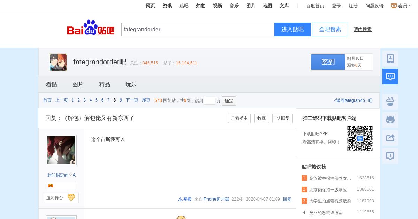Open hot topic 炎亚纶怒骂谭德塞
This screenshot has height=219, width=418.
[326, 212]
